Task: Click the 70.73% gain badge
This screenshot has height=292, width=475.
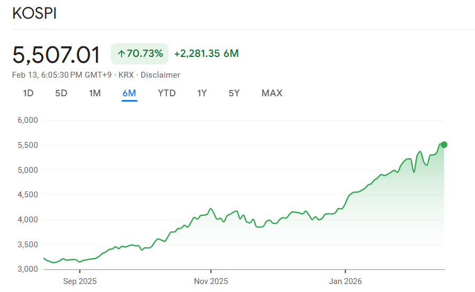Action: 140,53
